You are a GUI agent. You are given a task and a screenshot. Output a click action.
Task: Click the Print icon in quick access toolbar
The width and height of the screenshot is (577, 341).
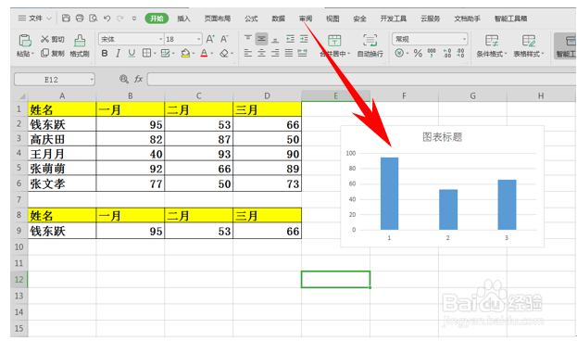(x=80, y=18)
